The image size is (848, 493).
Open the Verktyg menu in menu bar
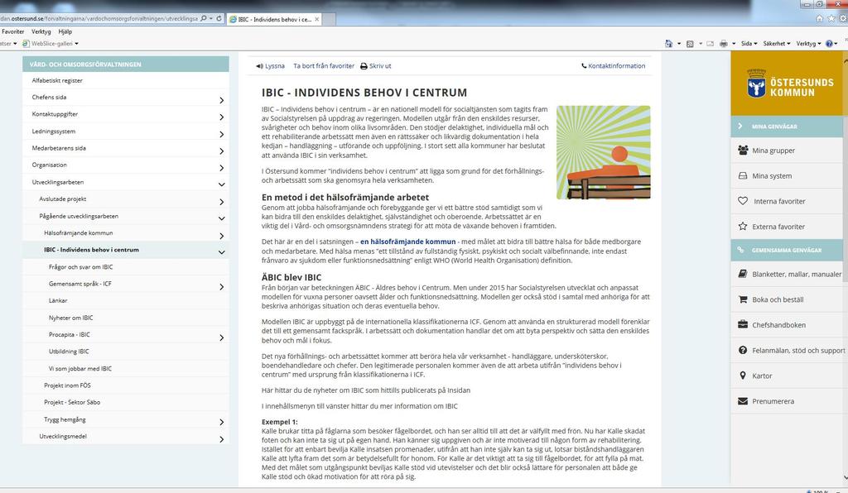(x=41, y=31)
